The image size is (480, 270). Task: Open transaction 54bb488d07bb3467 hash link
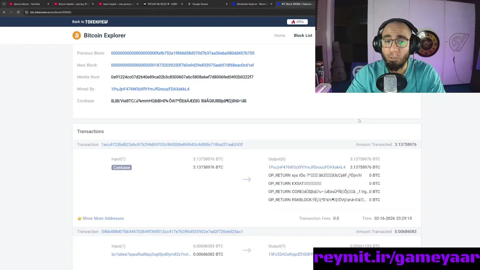(172, 231)
